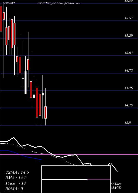Click the large white bullish candlestick body
138x193 pixels.
pos(25,83)
